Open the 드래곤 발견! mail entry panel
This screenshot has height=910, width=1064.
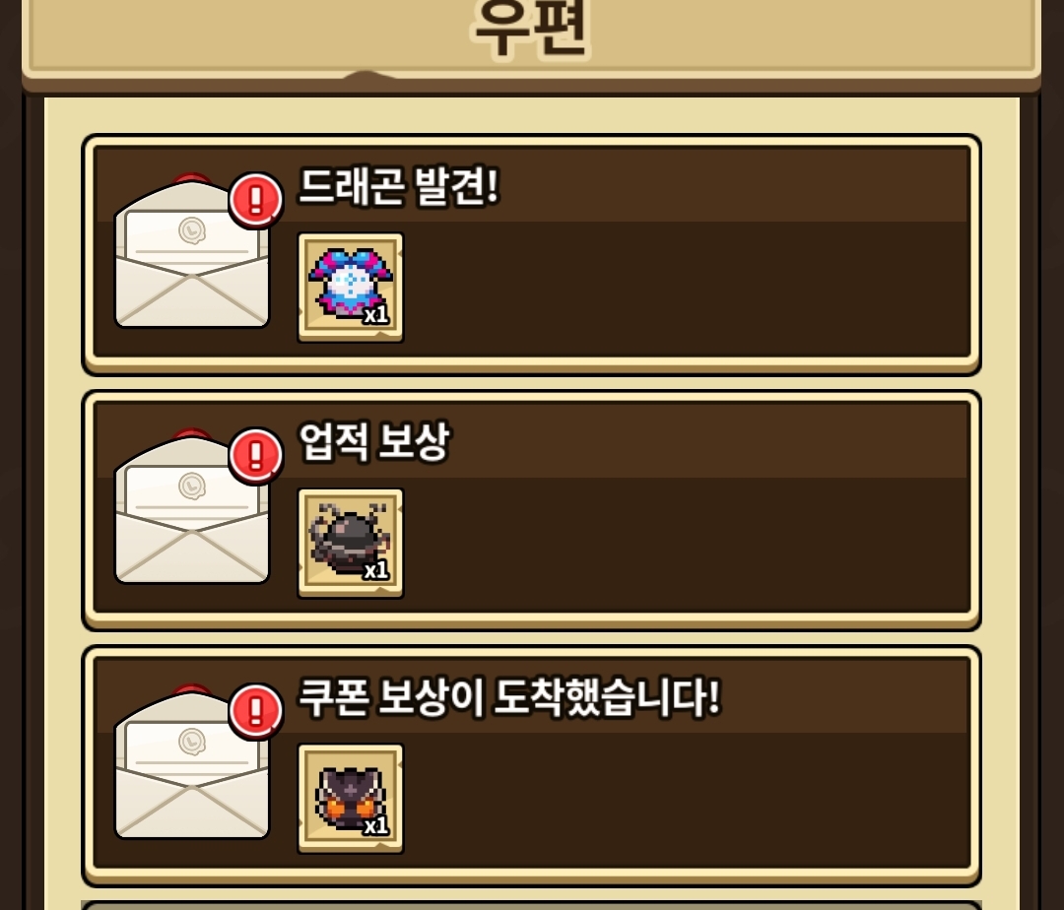pos(531,254)
